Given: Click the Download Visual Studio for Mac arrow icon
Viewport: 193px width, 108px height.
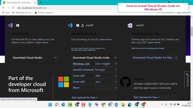Looking at the screenshot, I should point(176,57).
